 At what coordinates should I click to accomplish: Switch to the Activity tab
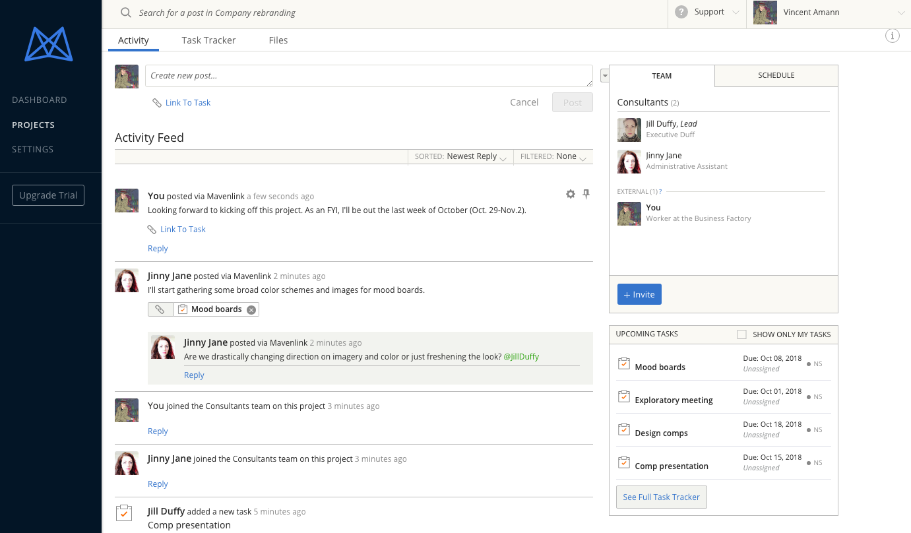coord(133,40)
